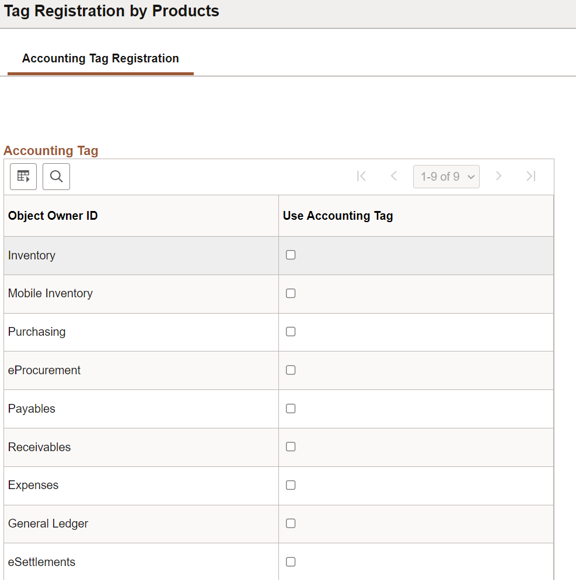Click the next page arrow icon

pos(498,176)
